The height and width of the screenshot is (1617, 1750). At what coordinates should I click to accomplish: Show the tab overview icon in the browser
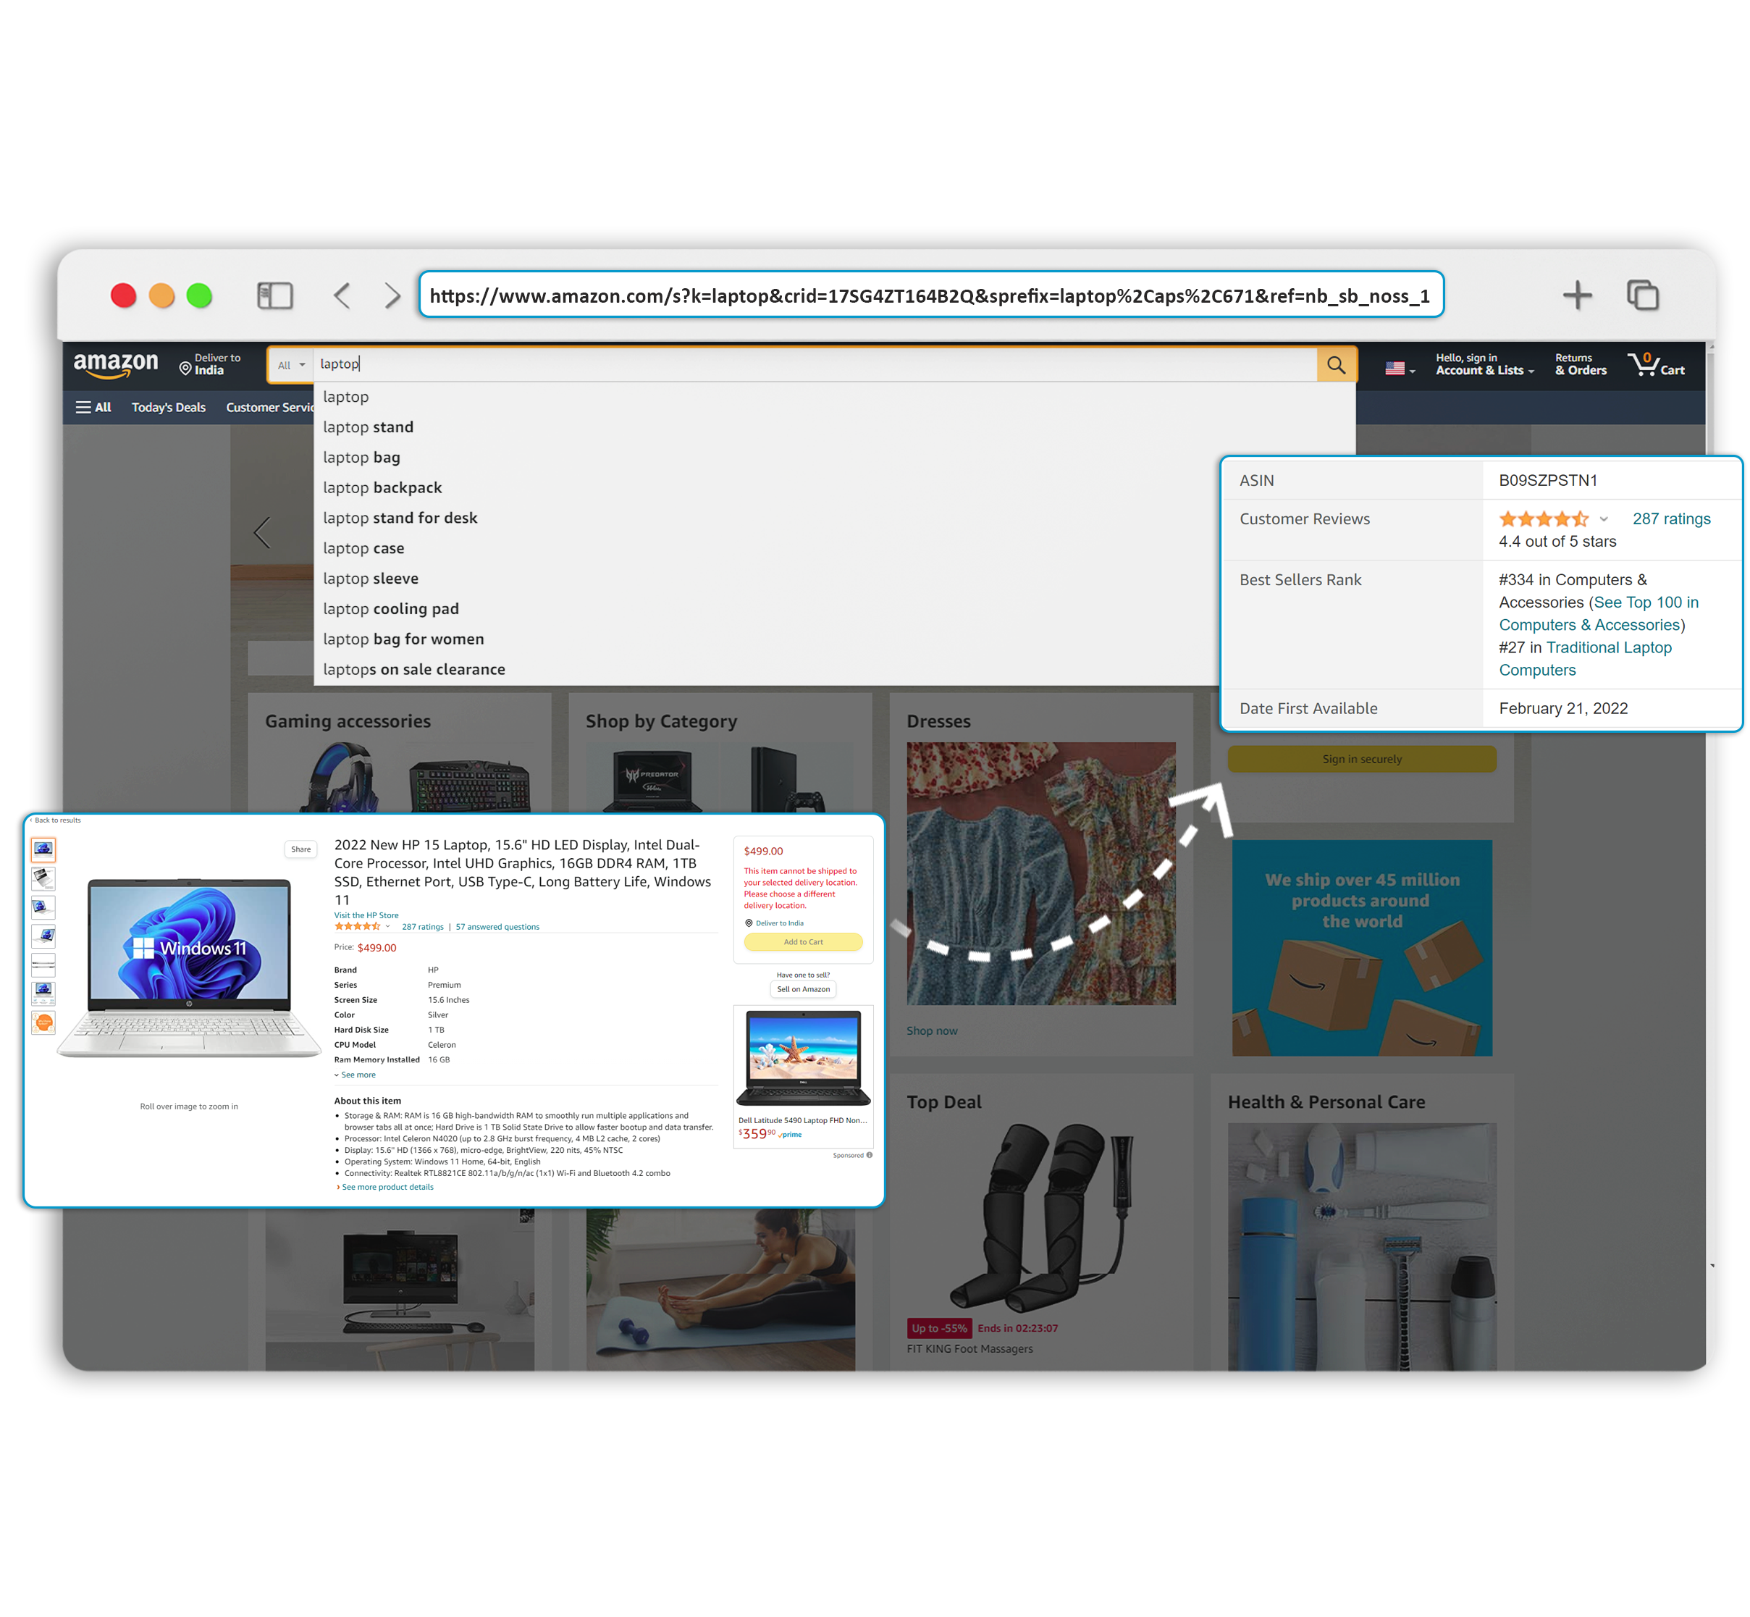click(1642, 295)
